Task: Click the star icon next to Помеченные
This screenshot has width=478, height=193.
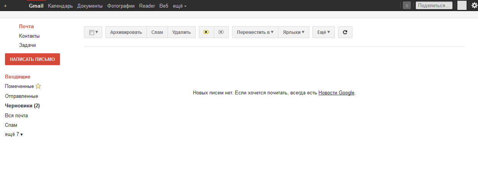Action: coord(38,86)
